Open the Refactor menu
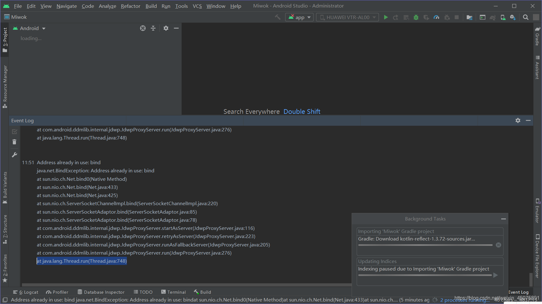The width and height of the screenshot is (542, 304). click(131, 6)
